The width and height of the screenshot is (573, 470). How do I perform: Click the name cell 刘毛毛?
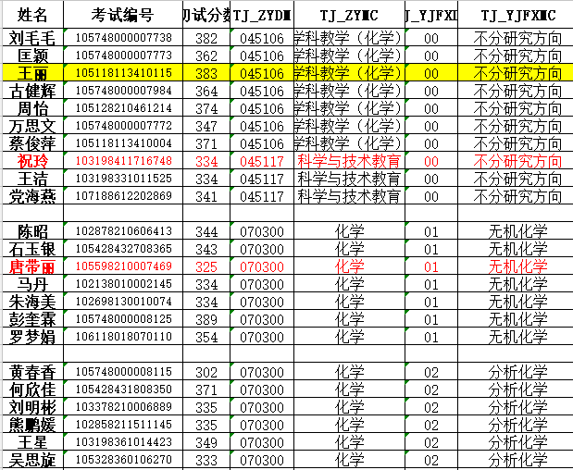click(x=33, y=38)
